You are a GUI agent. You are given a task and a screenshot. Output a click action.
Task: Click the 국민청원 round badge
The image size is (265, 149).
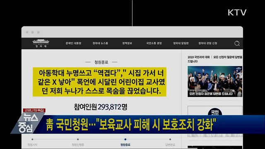[215, 112]
